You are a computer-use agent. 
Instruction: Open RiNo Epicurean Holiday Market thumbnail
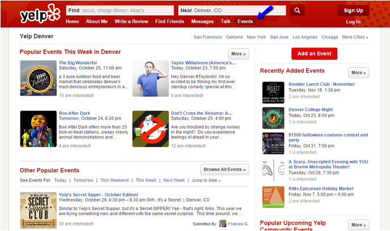(x=273, y=197)
